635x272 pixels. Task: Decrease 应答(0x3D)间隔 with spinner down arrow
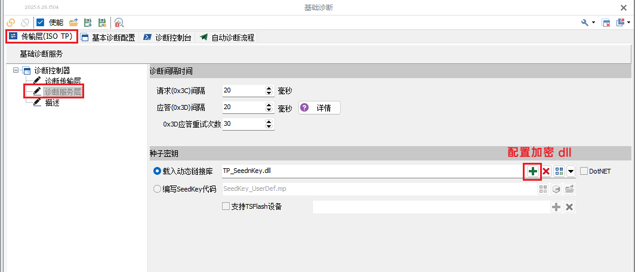tap(269, 110)
